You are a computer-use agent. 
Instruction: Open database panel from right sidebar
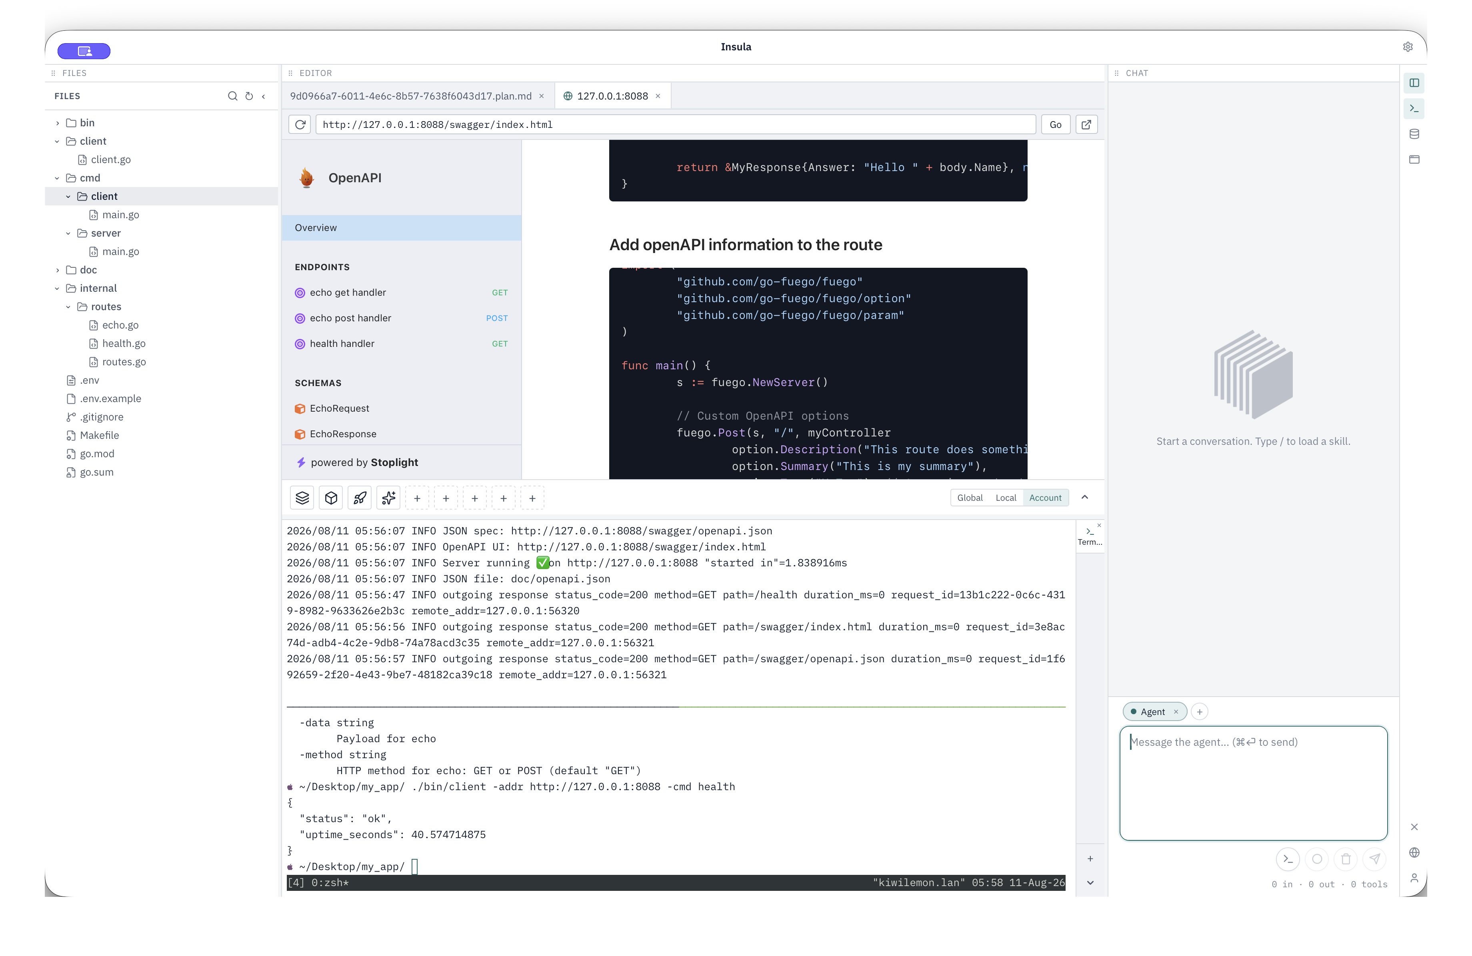(1414, 134)
